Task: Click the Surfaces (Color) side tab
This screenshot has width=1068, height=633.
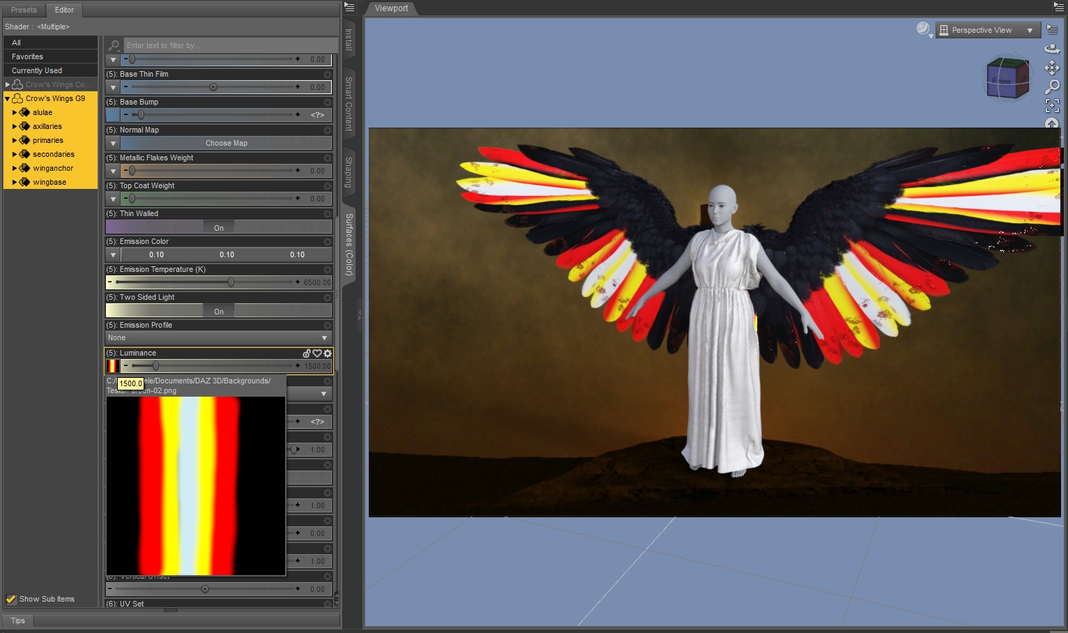Action: [x=349, y=244]
